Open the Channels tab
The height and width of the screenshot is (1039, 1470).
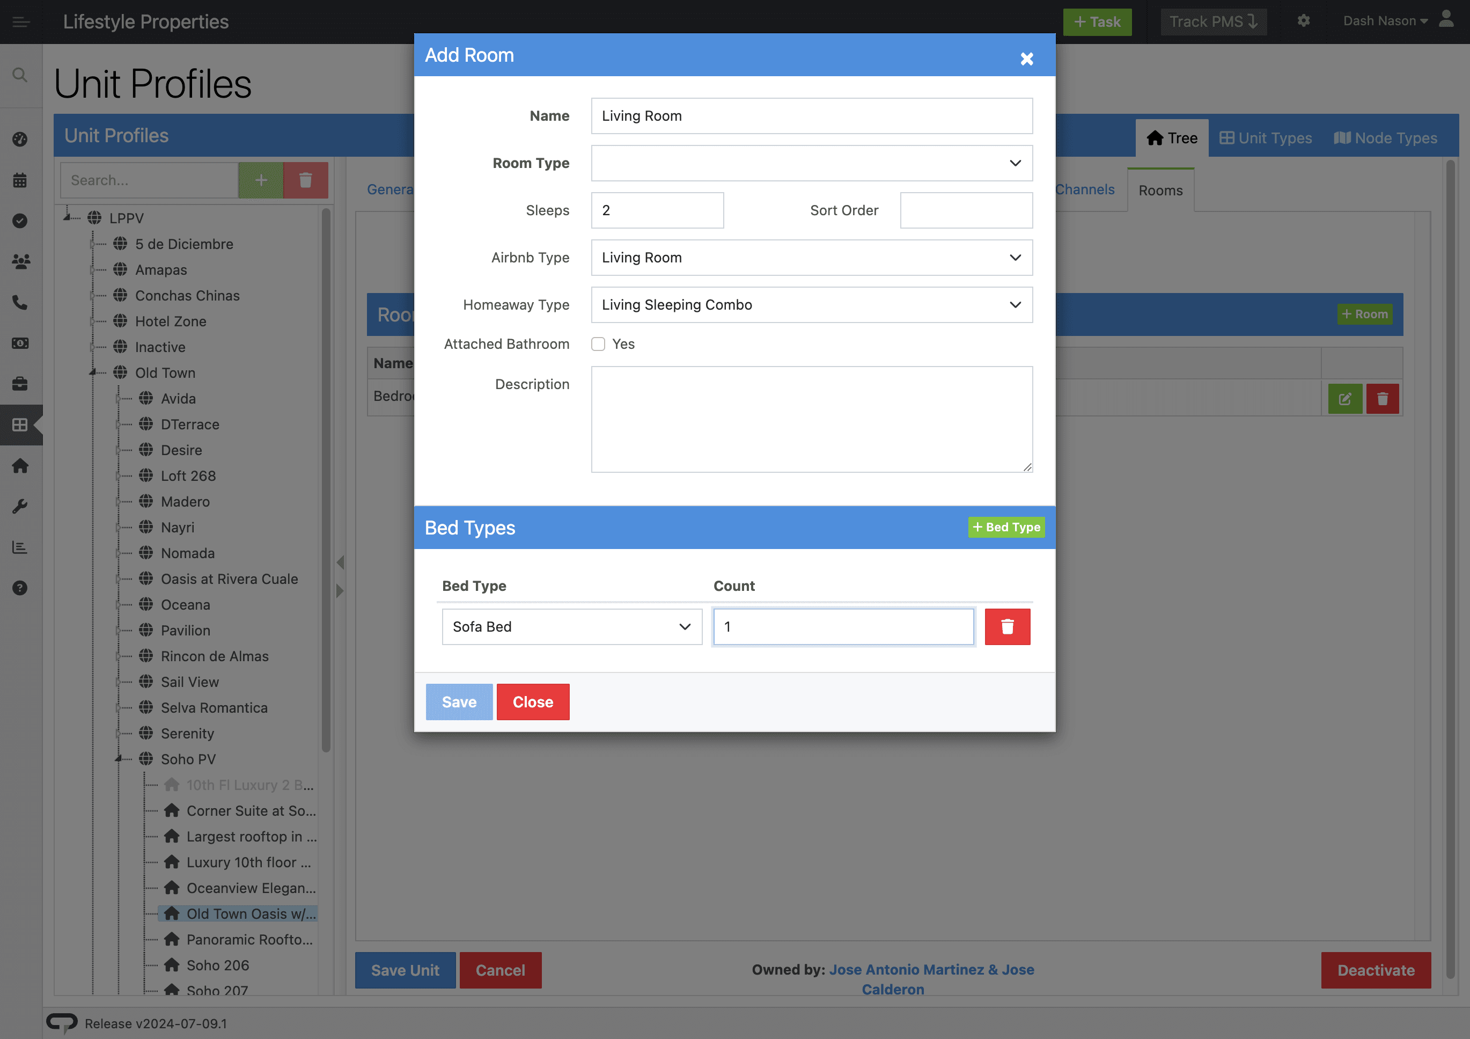click(1085, 189)
